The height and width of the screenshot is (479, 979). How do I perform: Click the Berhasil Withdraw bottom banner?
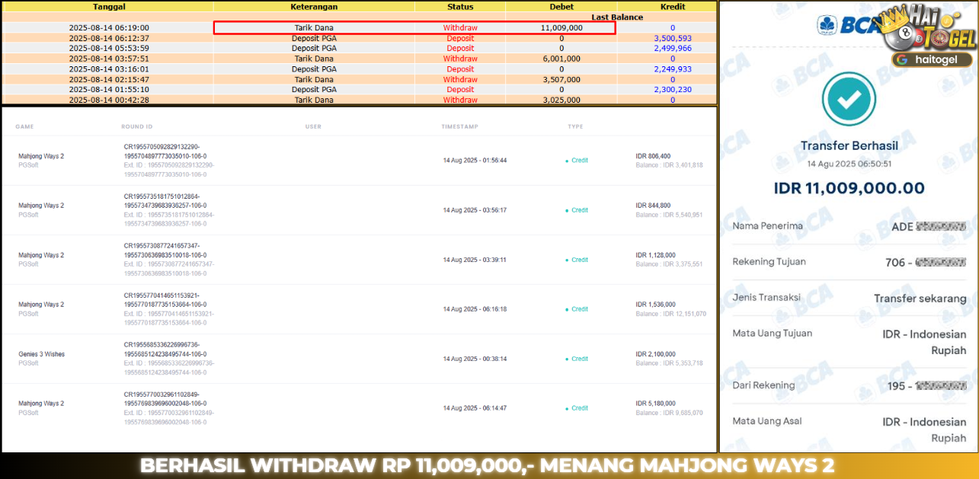tap(487, 465)
